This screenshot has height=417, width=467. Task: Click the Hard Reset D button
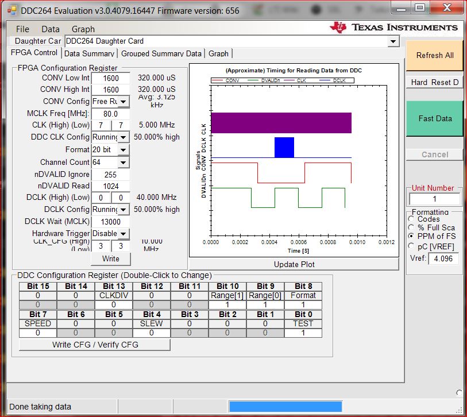434,82
